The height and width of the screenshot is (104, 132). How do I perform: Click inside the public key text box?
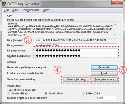(x=60, y=29)
